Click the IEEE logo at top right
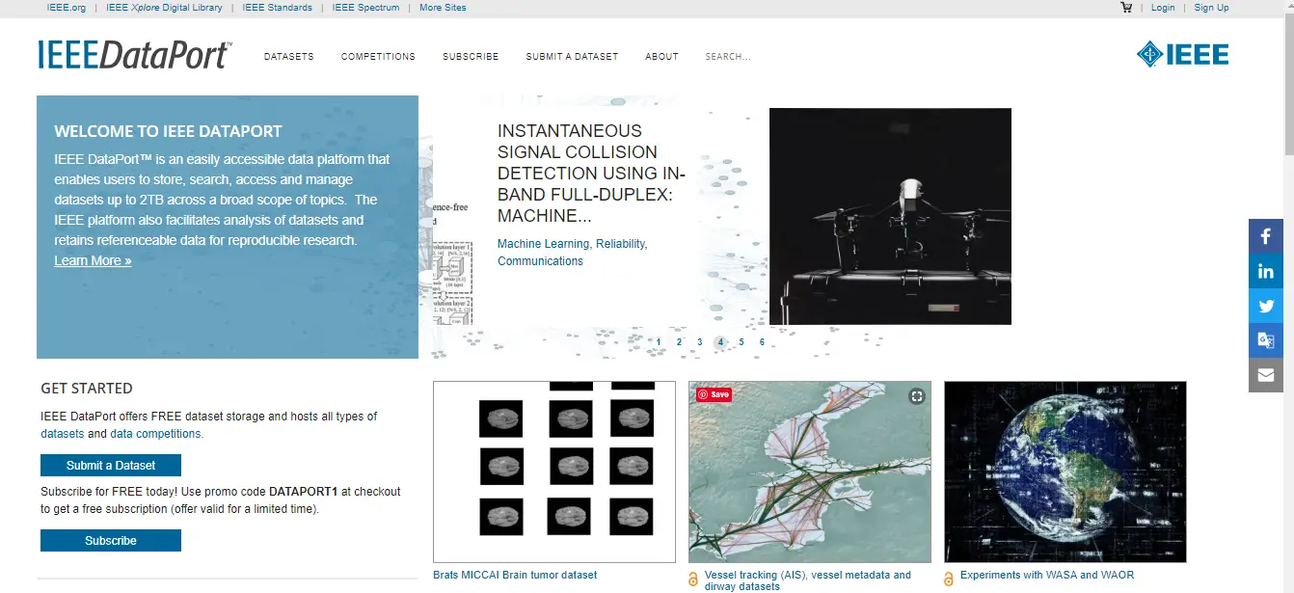The height and width of the screenshot is (593, 1294). click(x=1182, y=55)
